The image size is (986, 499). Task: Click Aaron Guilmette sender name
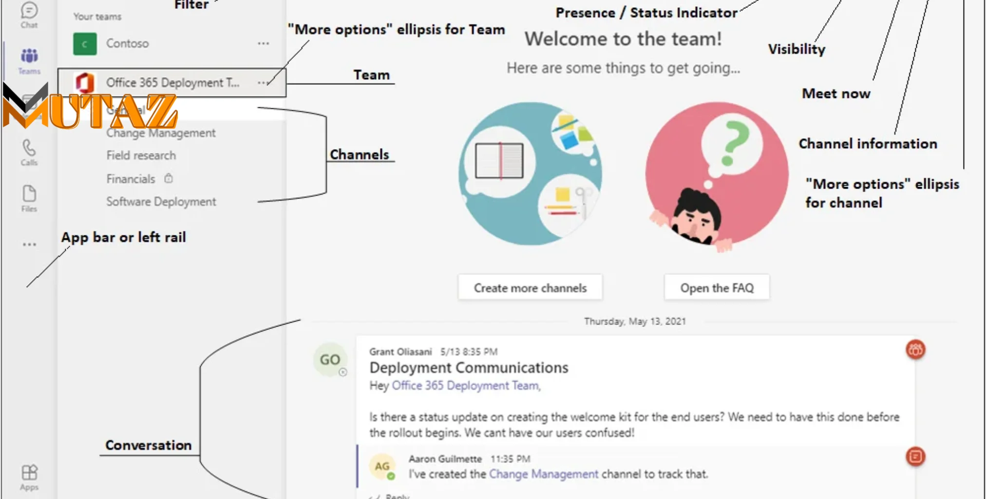click(x=445, y=459)
